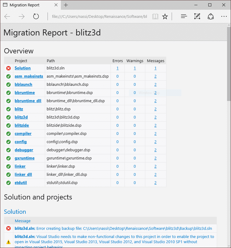Viewport: 231px width, 248px height.
Task: Click green check icon beside bblaunch
Action: tap(8, 85)
